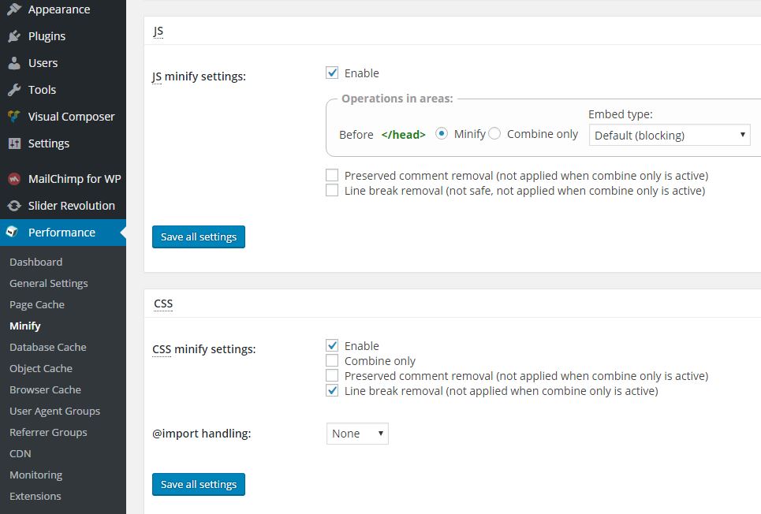Select the JS Combine only radio button

point(494,134)
